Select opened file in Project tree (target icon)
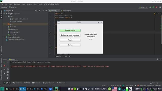 coord(36,11)
